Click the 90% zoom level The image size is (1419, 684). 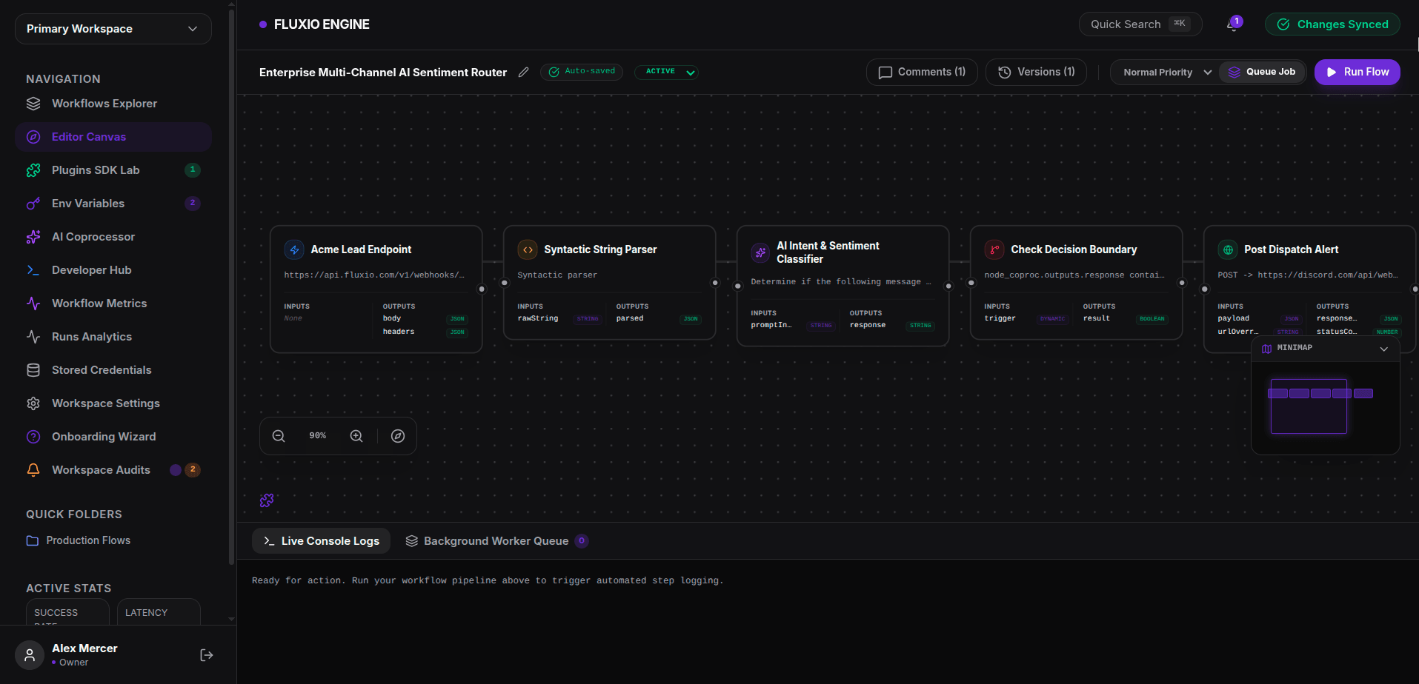pyautogui.click(x=317, y=436)
